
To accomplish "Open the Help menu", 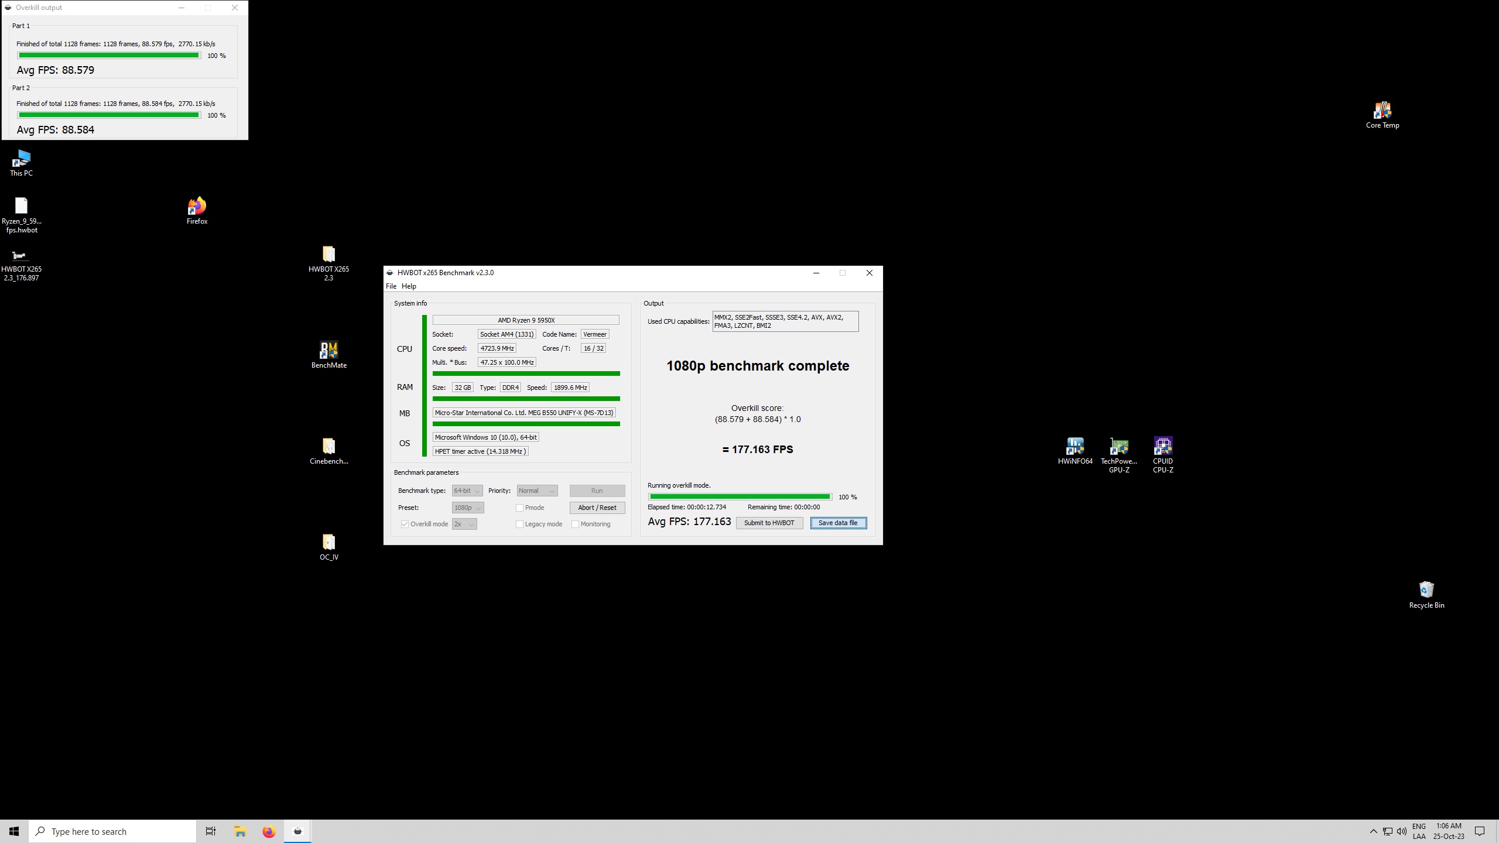I will click(x=409, y=286).
